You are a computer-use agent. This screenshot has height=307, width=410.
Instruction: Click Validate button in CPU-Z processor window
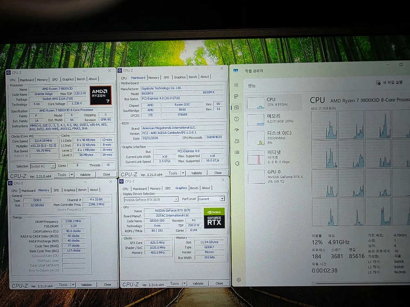85,174
